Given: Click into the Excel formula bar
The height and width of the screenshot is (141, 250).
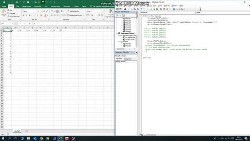Looking at the screenshot, I should pyautogui.click(x=73, y=23).
